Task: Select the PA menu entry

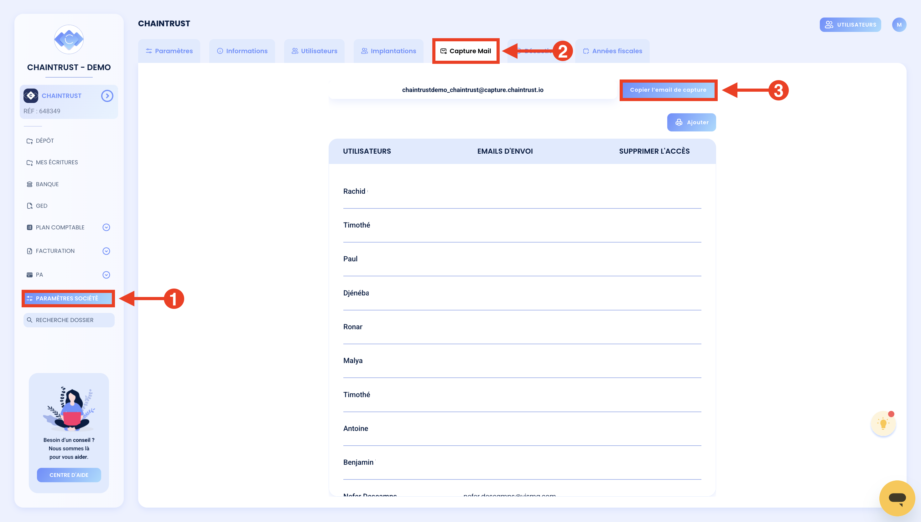Action: click(39, 275)
